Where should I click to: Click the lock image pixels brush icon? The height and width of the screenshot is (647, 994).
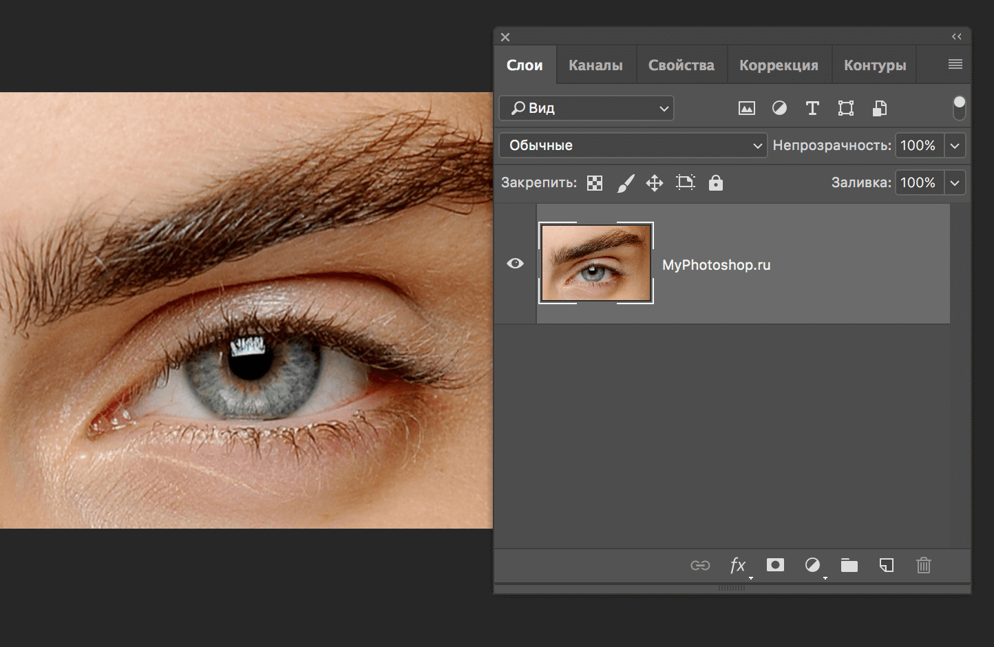pyautogui.click(x=626, y=182)
